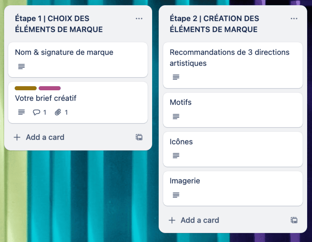Edit the Étape 2 CRÉATION DES ÉLÉMENTS title

(x=214, y=24)
